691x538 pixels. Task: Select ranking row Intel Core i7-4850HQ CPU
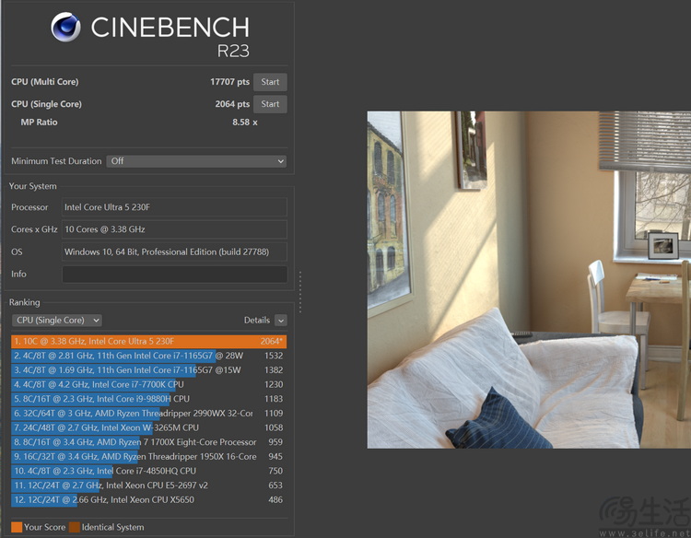tap(149, 471)
